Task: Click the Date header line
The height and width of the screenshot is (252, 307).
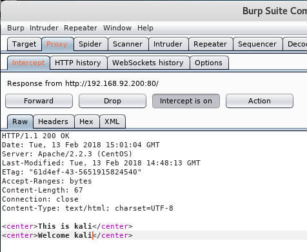Action: pos(81,145)
